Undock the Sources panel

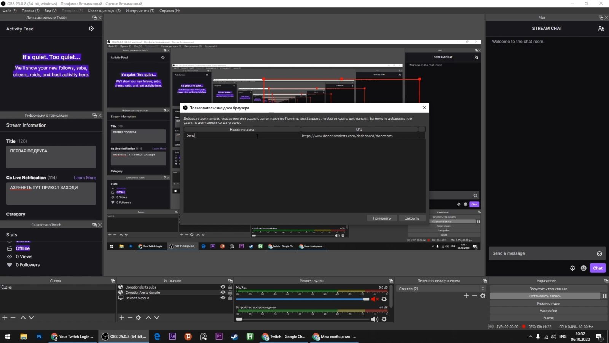point(230,281)
